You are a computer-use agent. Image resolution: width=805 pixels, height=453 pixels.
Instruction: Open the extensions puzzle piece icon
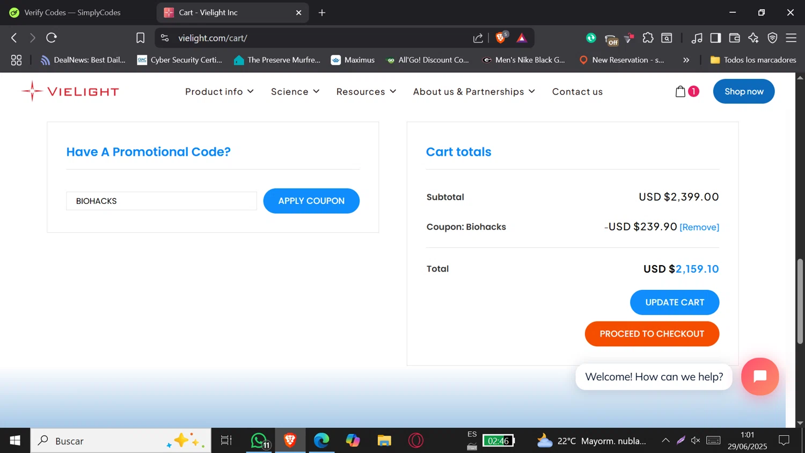[x=648, y=38]
